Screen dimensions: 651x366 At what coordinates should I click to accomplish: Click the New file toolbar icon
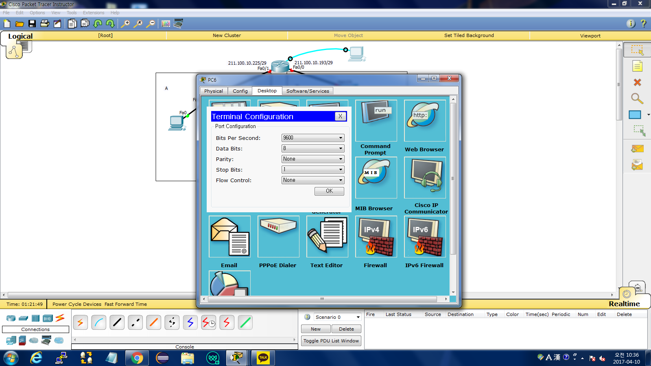coord(7,24)
